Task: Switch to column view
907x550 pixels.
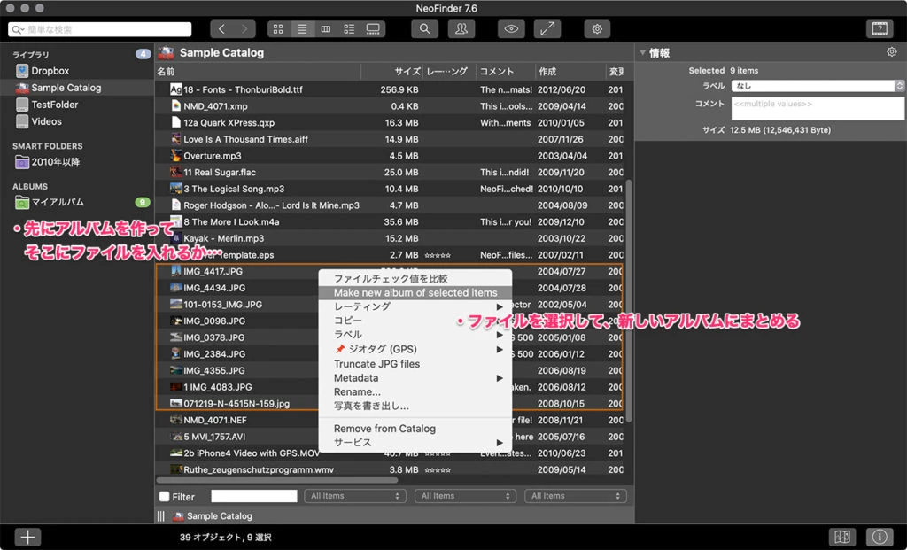Action: [326, 29]
